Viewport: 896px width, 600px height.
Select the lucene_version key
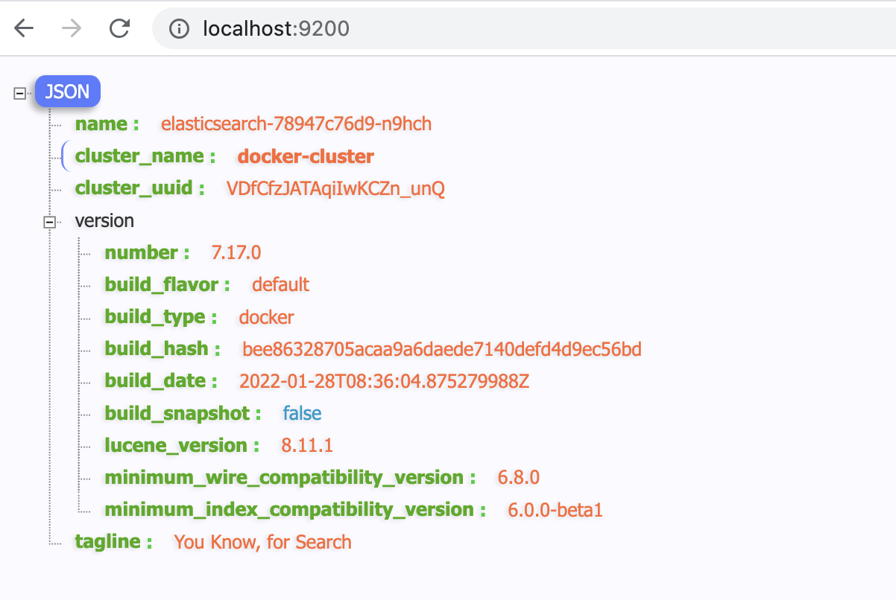[x=176, y=446]
